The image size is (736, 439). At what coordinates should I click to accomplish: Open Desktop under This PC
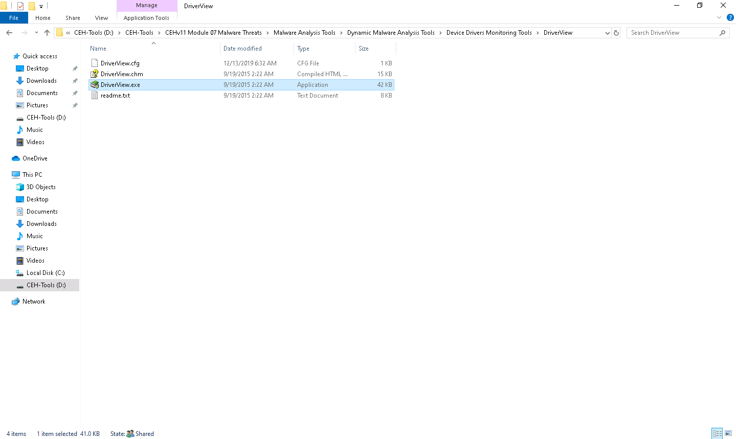(x=37, y=199)
